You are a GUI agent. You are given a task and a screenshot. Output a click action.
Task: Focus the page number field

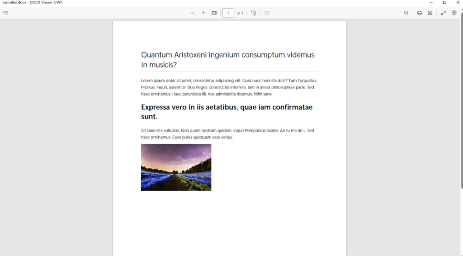tap(228, 13)
